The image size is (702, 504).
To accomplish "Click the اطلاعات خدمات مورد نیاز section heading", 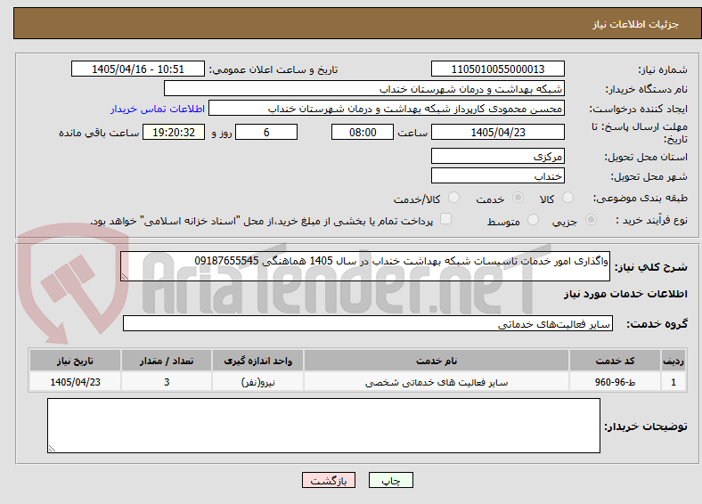I will click(x=625, y=294).
